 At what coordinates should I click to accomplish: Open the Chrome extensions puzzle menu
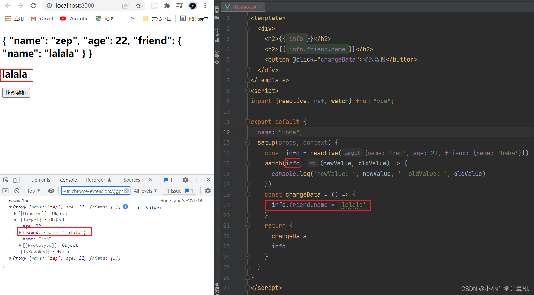(167, 5)
